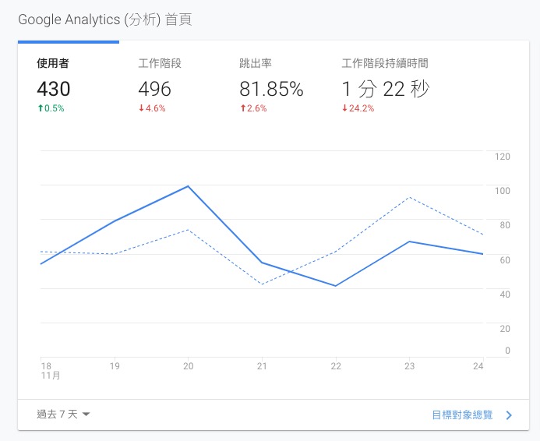
Task: Open the 目標對象總覽 report link
Action: [462, 415]
